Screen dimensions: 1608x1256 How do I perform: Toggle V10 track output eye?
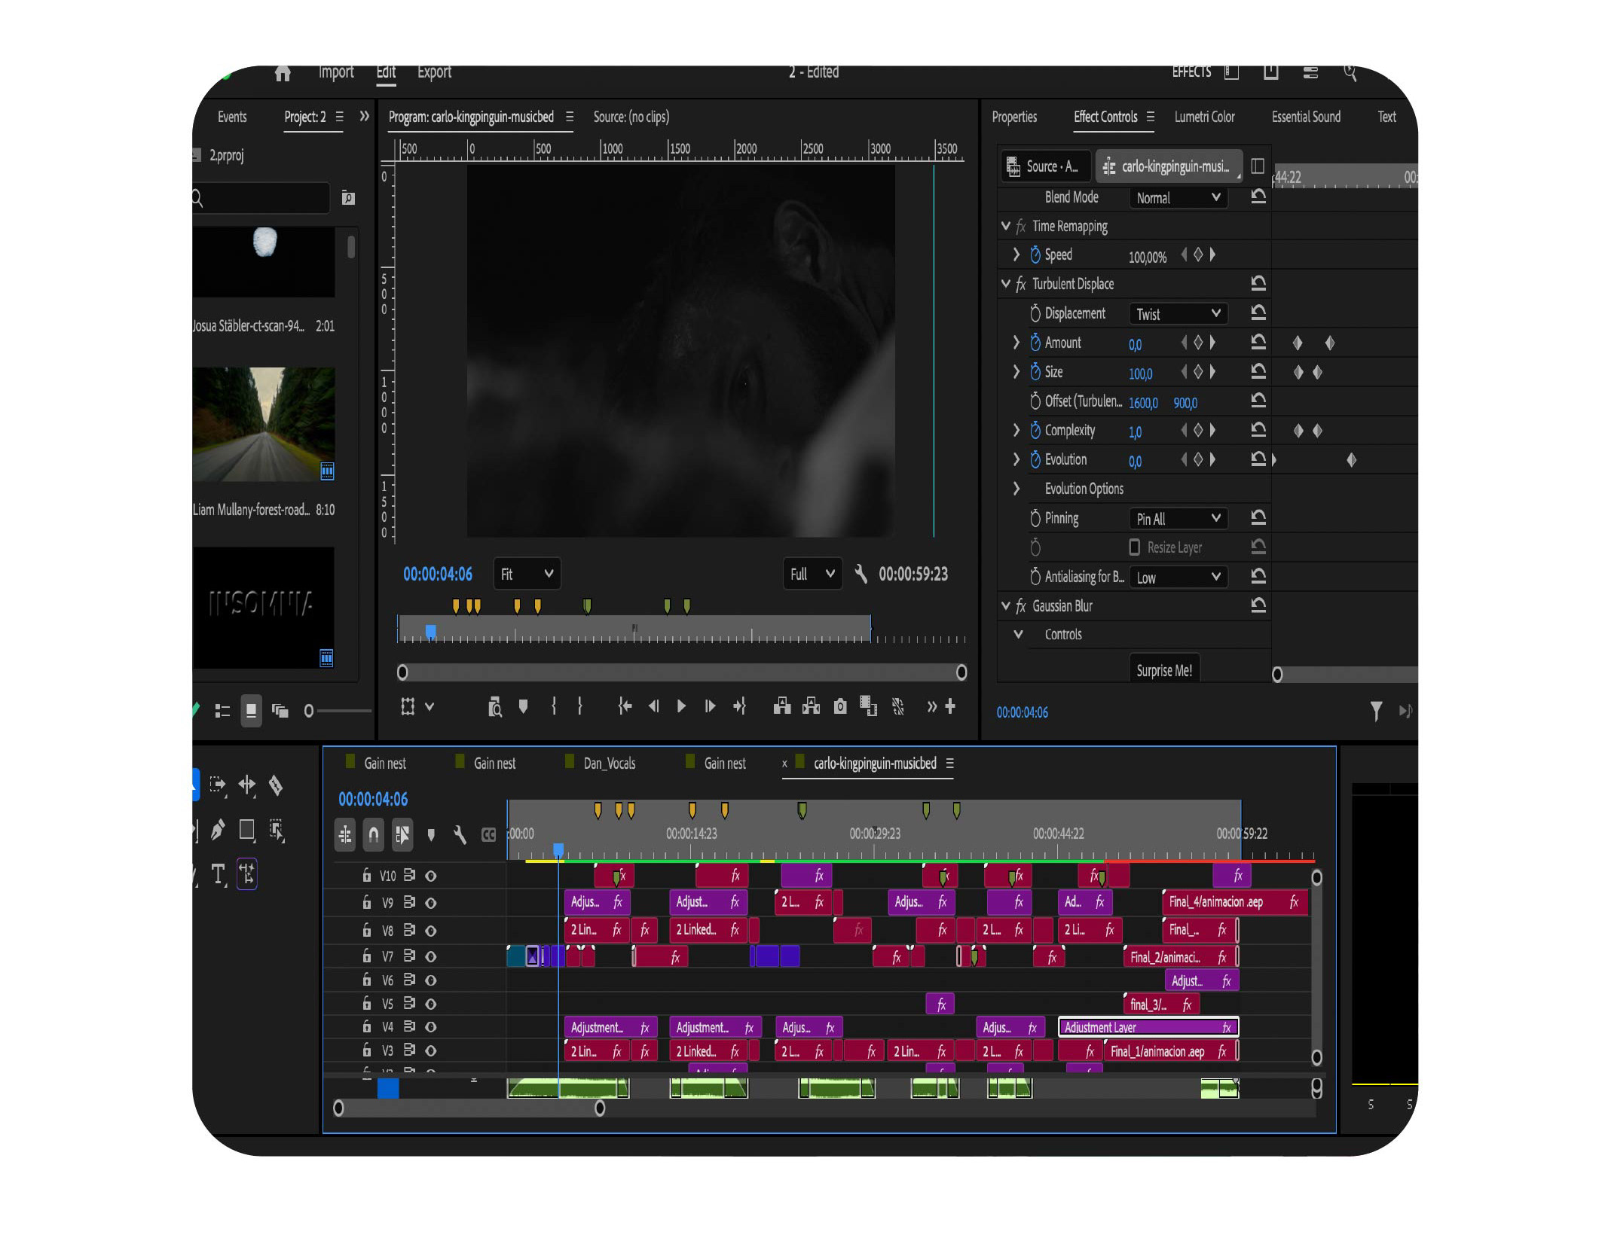[431, 876]
